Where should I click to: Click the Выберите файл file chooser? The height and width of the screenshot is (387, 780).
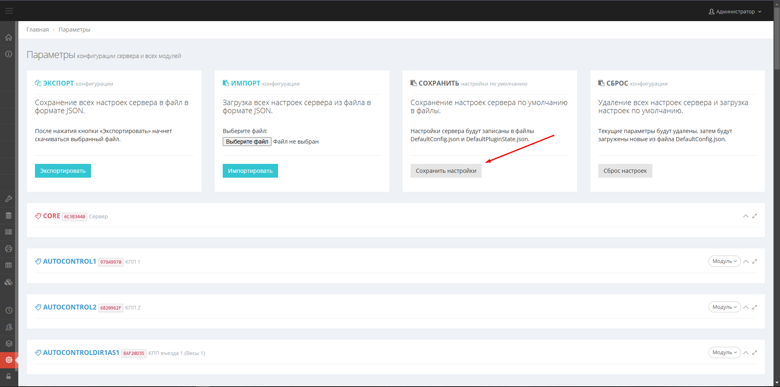[x=247, y=142]
